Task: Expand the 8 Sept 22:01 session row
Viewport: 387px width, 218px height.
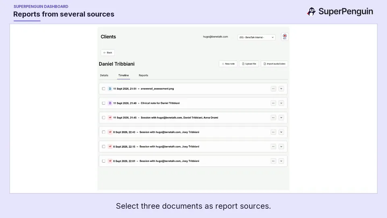Action: 281,161
